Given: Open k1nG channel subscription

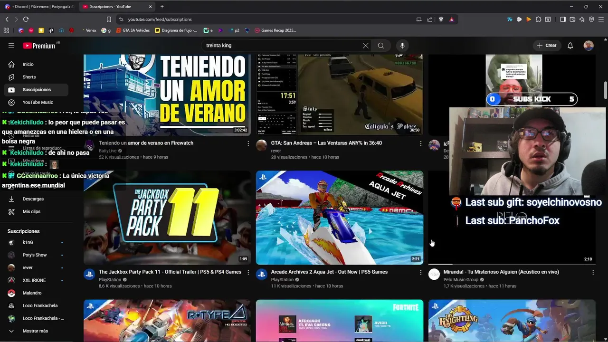Looking at the screenshot, I should (x=36, y=242).
